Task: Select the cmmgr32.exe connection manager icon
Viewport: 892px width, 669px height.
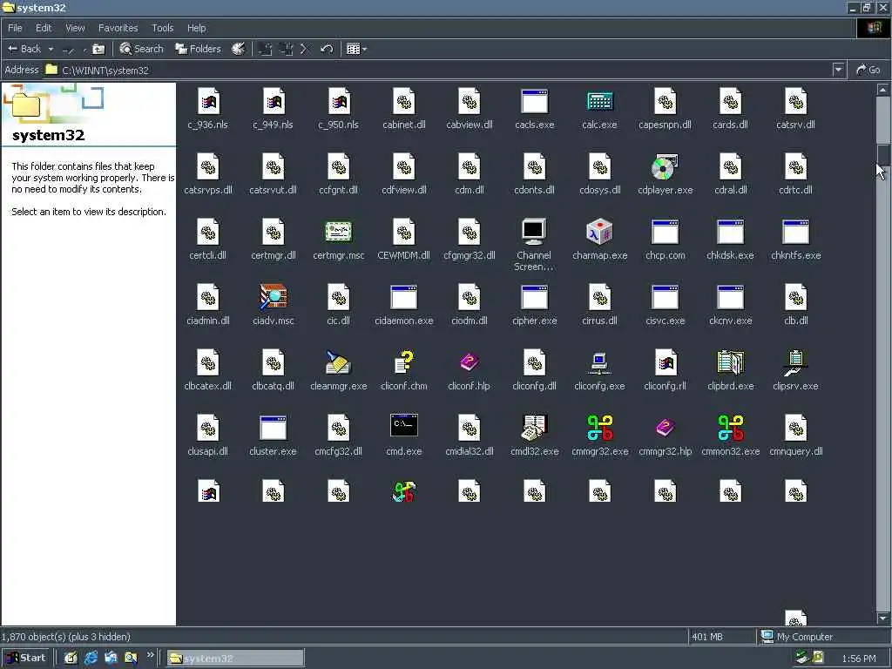Action: (599, 428)
